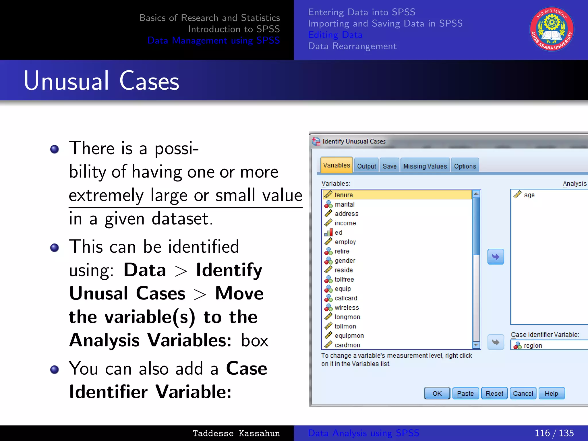Click the age ruler icon in Analysis box
This screenshot has width=588, height=441.
tap(517, 195)
